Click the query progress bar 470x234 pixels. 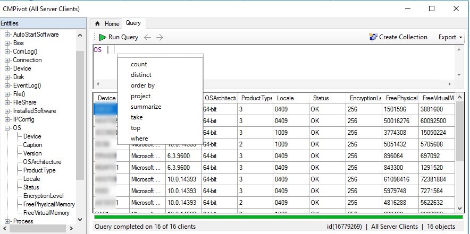coord(279,217)
